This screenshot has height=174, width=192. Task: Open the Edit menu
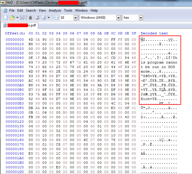[x=20, y=11]
